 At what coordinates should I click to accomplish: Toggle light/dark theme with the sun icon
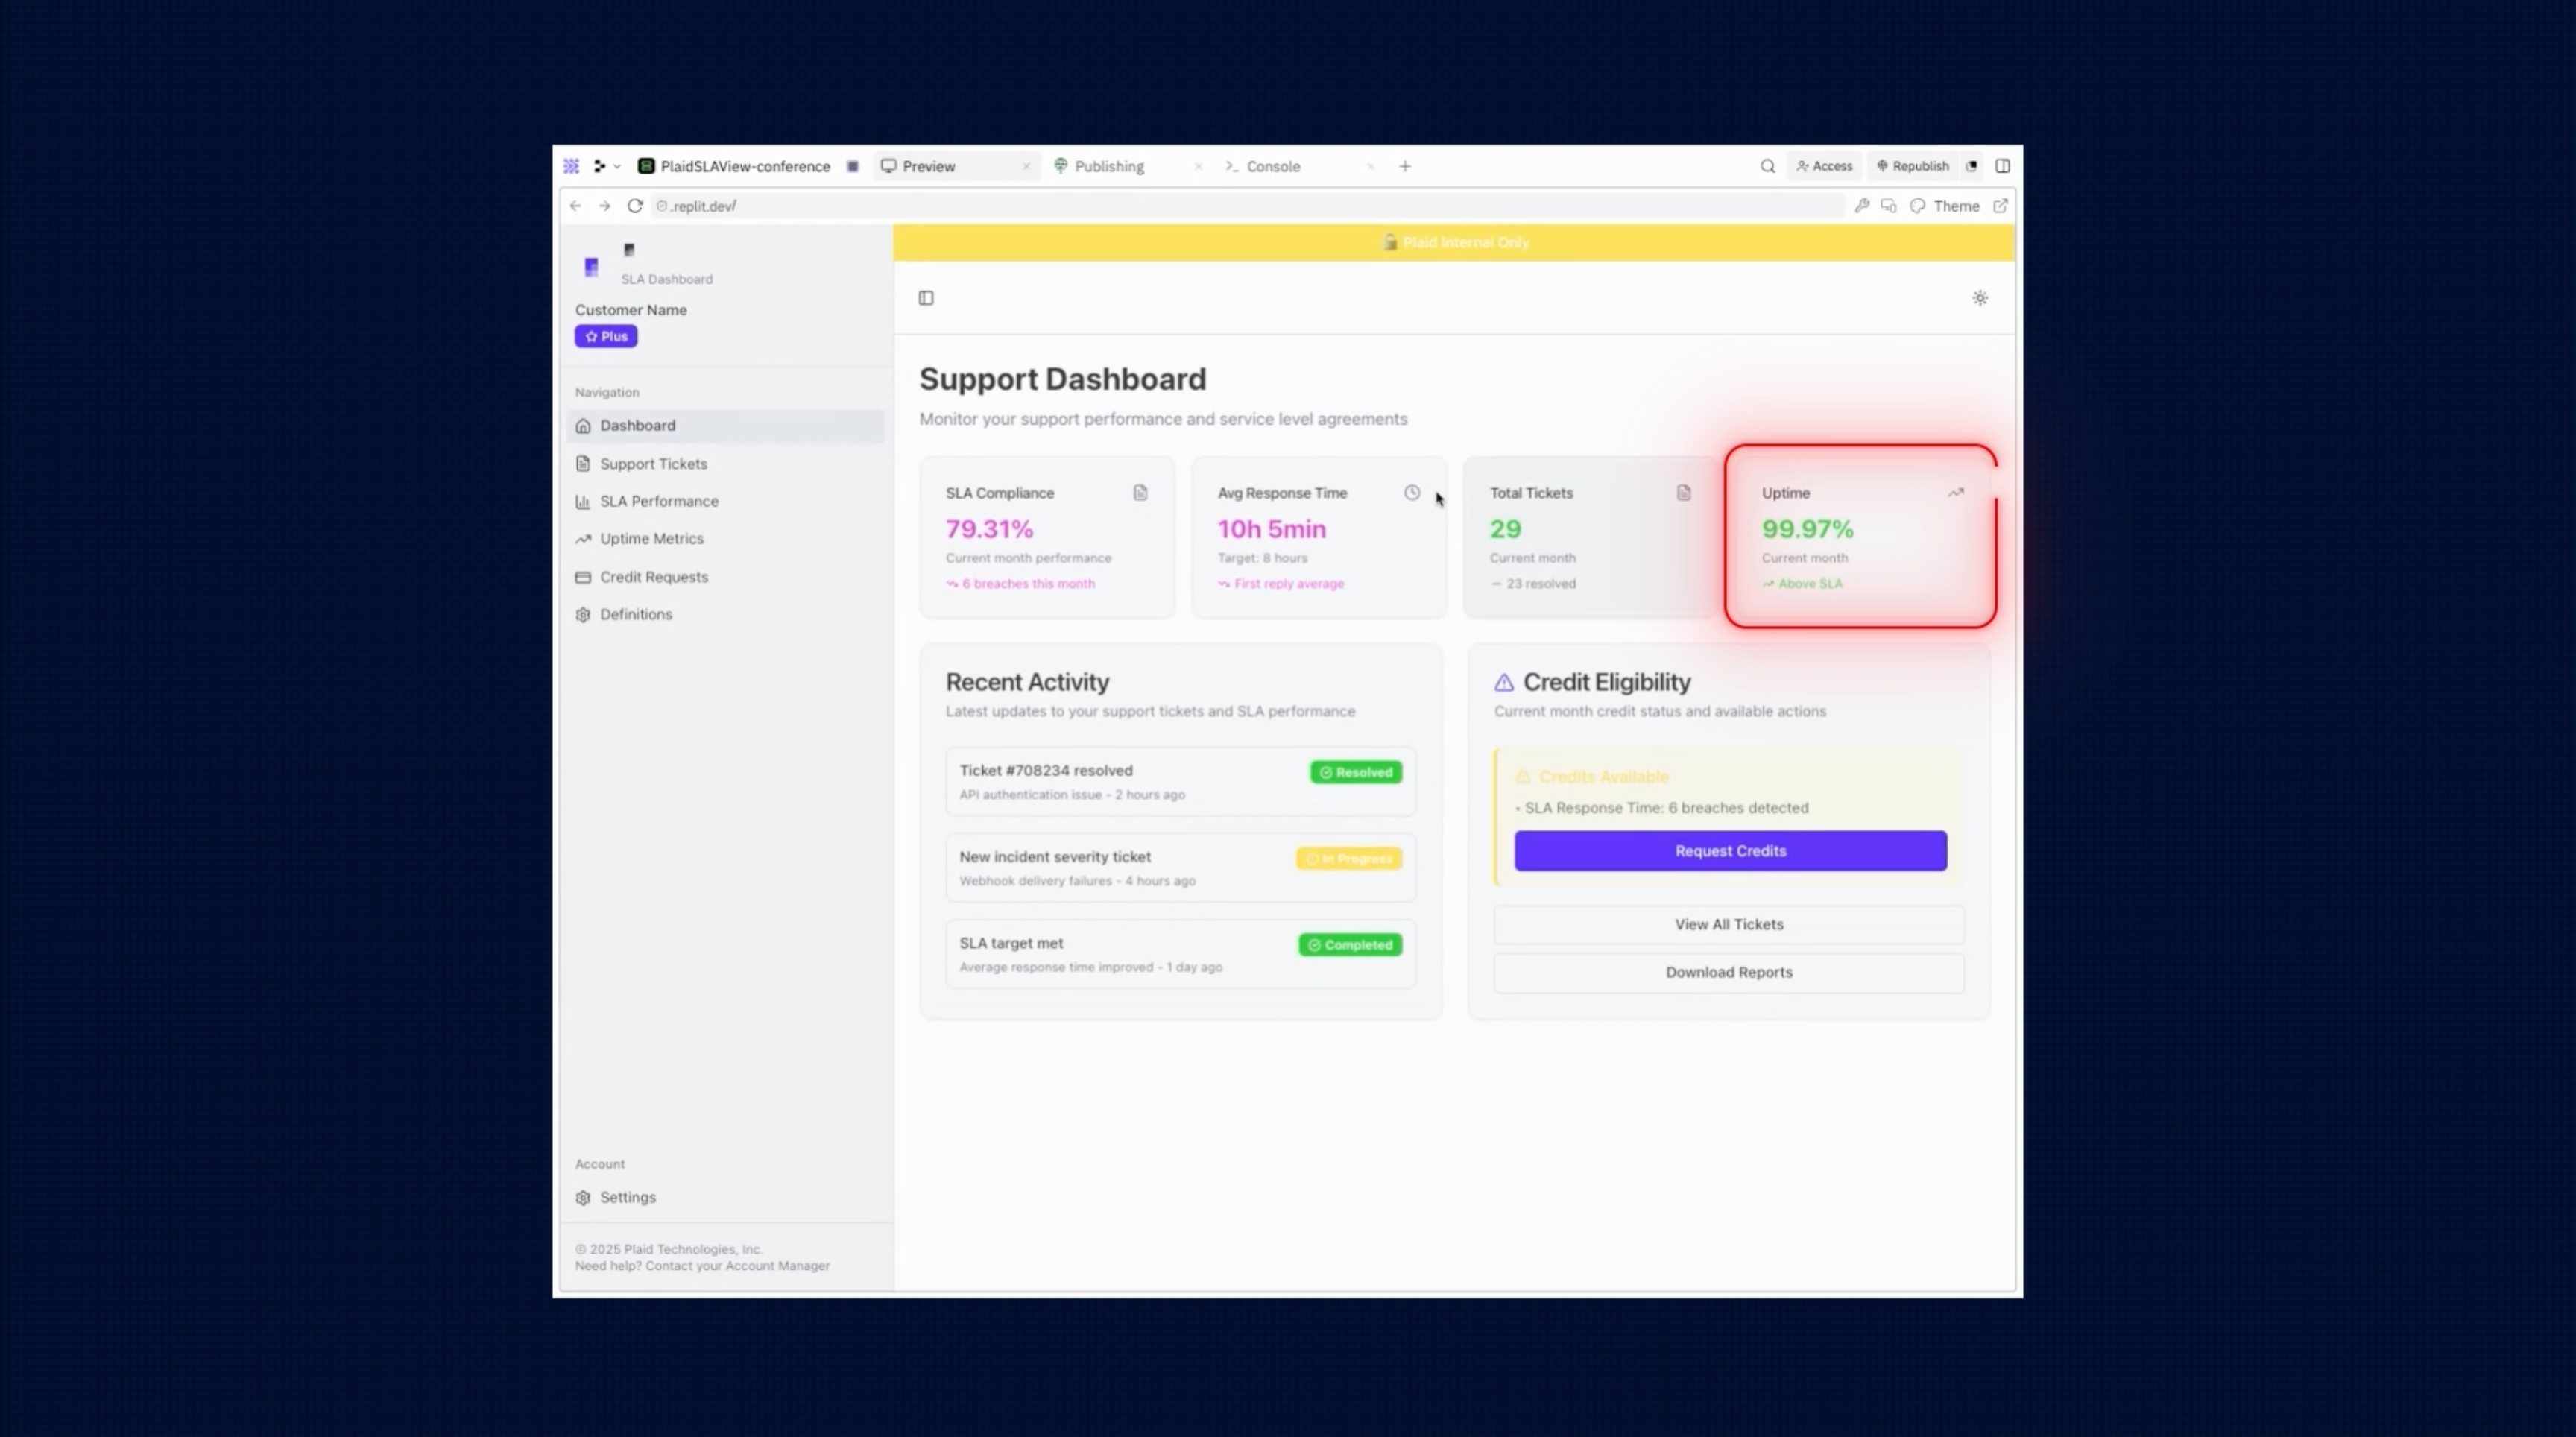click(x=1979, y=298)
